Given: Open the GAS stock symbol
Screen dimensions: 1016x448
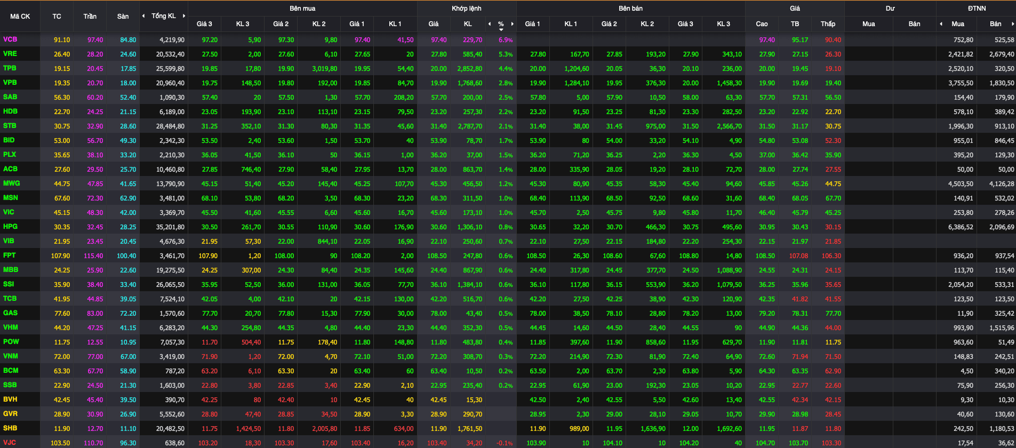Looking at the screenshot, I should click(10, 313).
